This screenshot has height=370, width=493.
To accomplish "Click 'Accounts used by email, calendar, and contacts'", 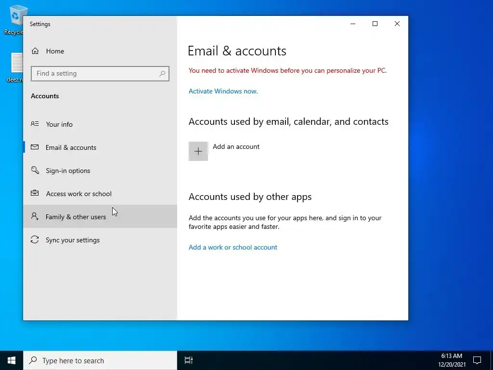I will coord(288,121).
